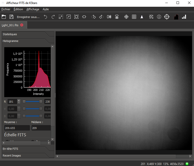Click the R channel maximum slider handle
The image size is (194, 166).
41,102
